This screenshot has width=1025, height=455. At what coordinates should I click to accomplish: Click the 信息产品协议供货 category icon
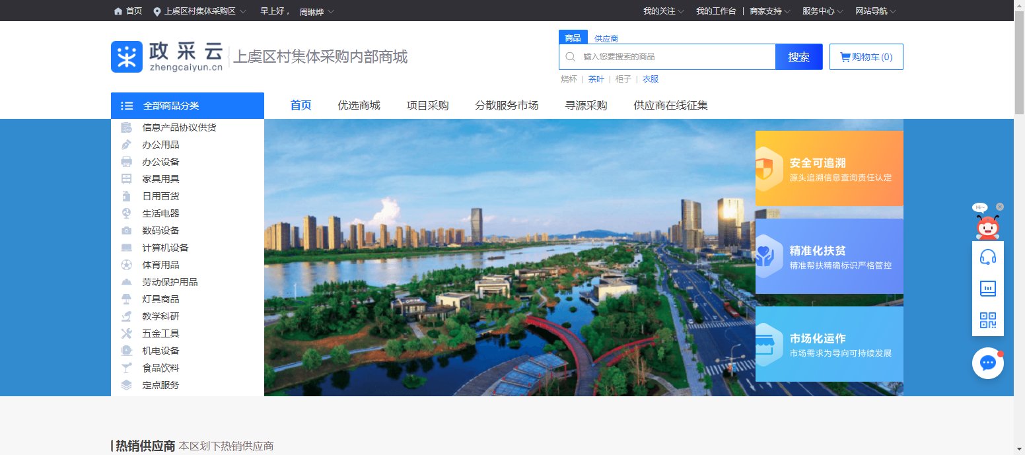pyautogui.click(x=126, y=127)
